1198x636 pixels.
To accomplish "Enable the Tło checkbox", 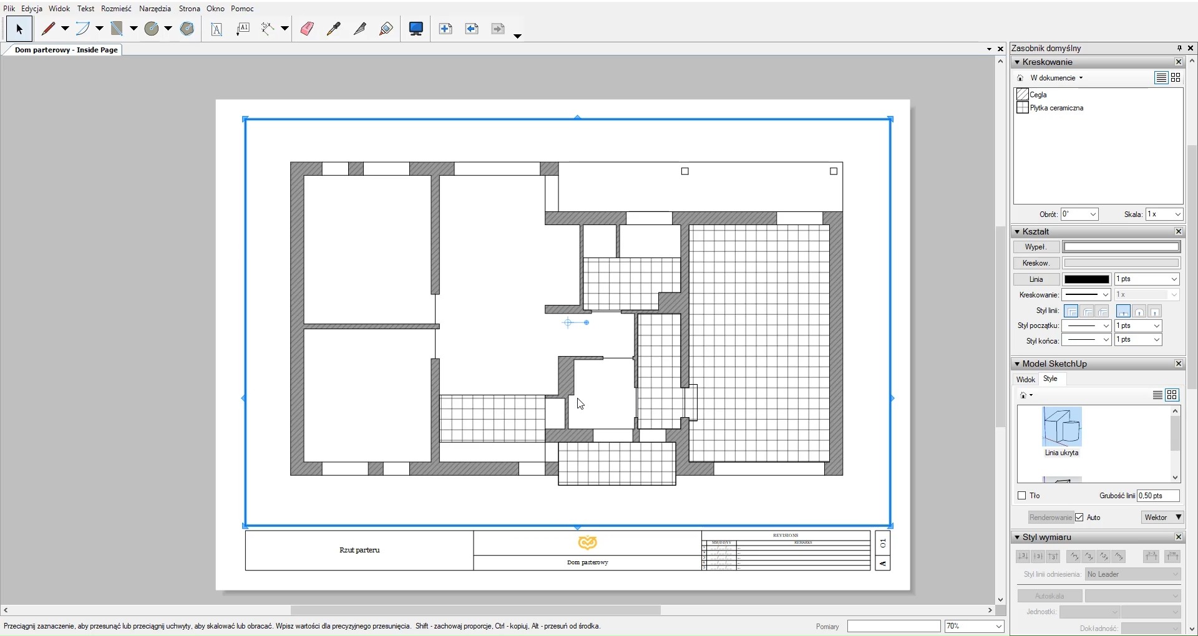I will pyautogui.click(x=1022, y=496).
